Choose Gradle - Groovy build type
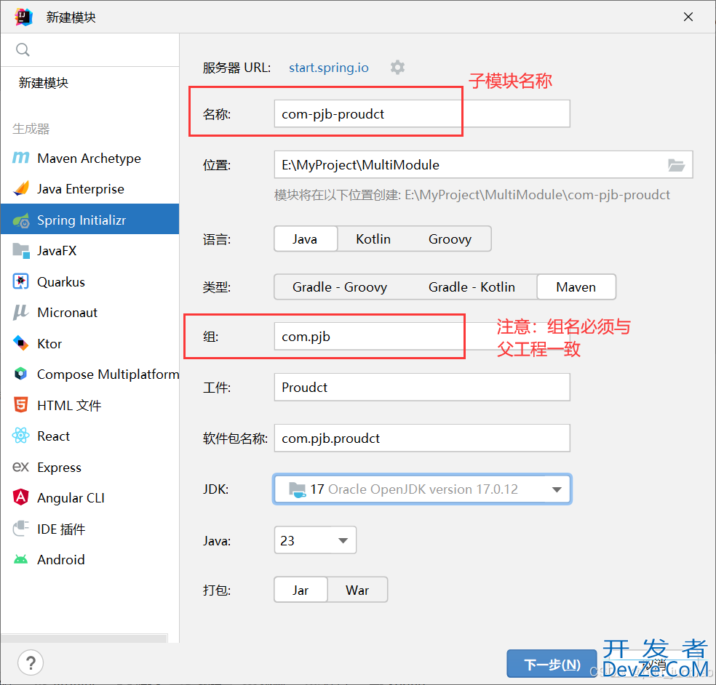Image resolution: width=716 pixels, height=685 pixels. point(340,287)
